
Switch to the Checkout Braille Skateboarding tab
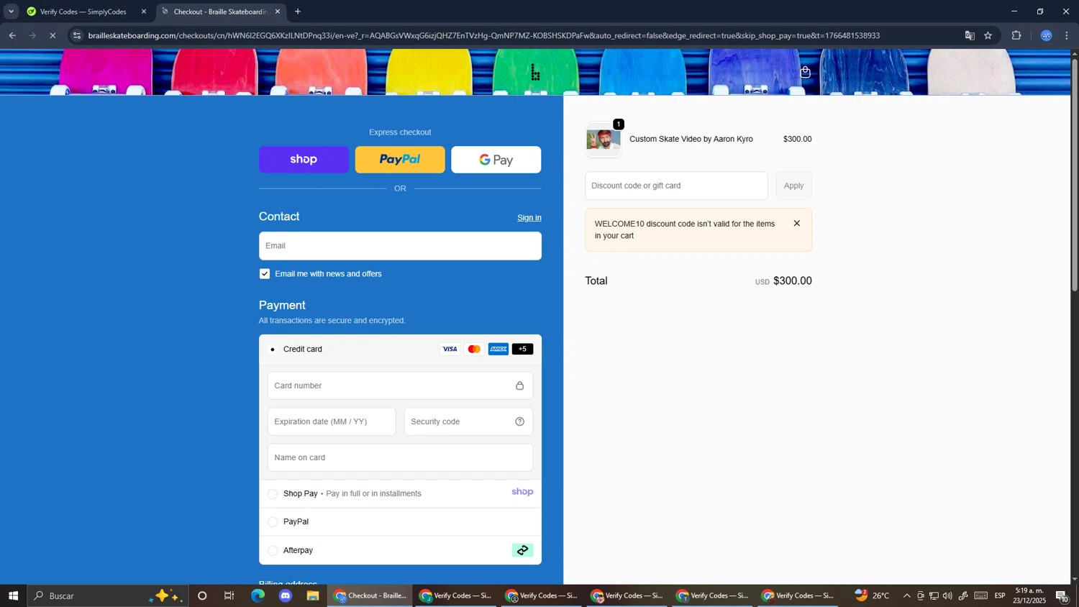coord(220,12)
